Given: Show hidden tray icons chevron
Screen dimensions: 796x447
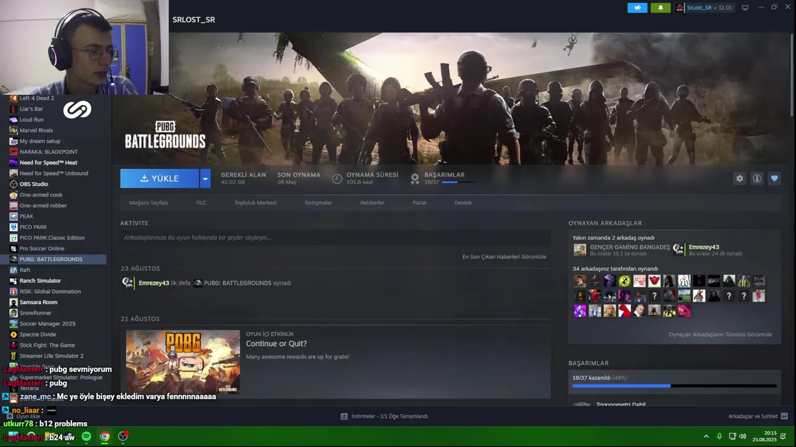Looking at the screenshot, I should tap(706, 436).
